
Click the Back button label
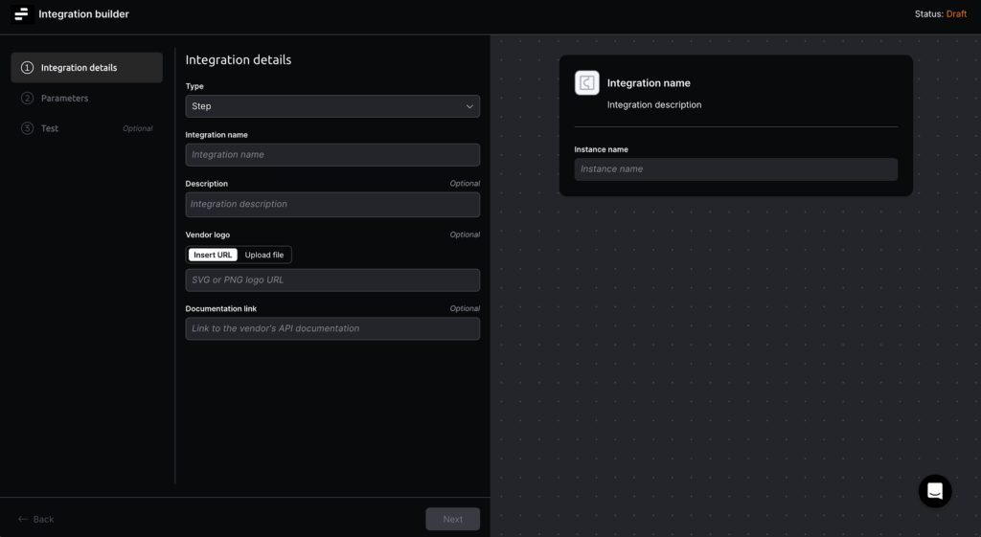pos(44,519)
